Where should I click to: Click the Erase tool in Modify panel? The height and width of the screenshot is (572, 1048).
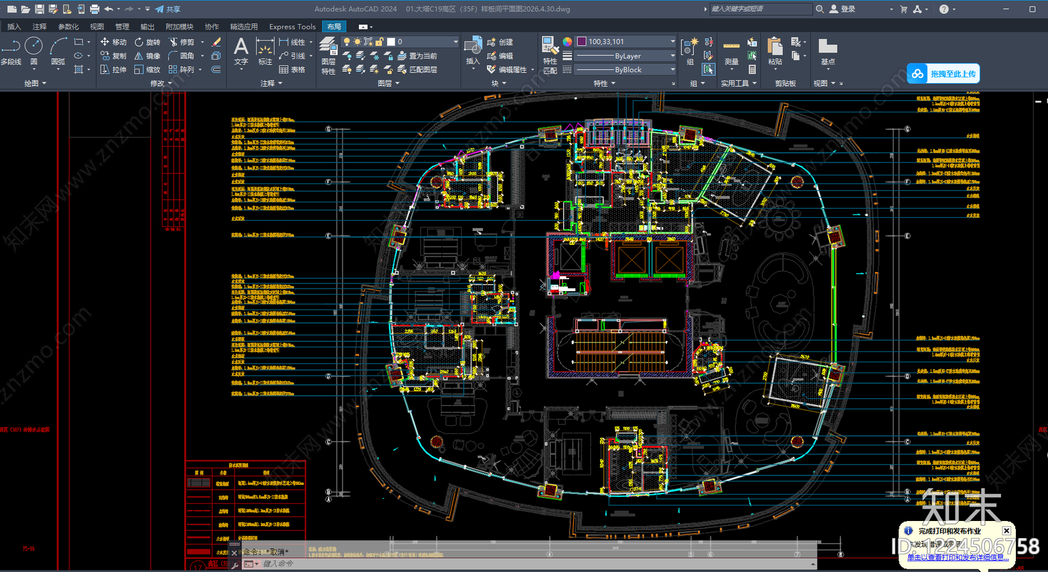click(216, 42)
